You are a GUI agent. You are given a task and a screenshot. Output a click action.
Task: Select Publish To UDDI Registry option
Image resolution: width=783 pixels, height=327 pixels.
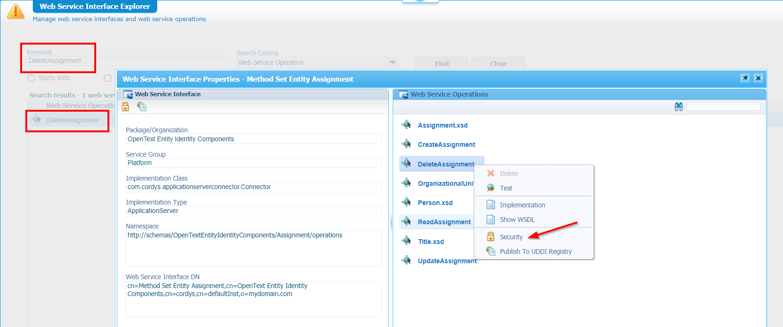[535, 251]
